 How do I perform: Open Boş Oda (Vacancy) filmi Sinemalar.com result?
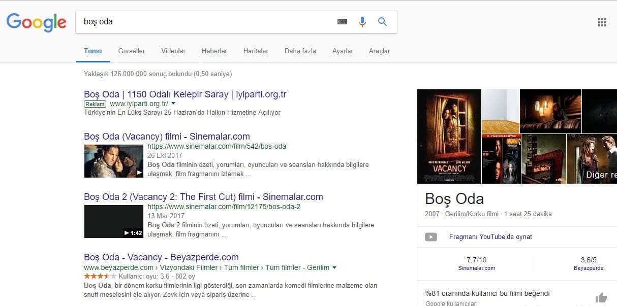167,137
